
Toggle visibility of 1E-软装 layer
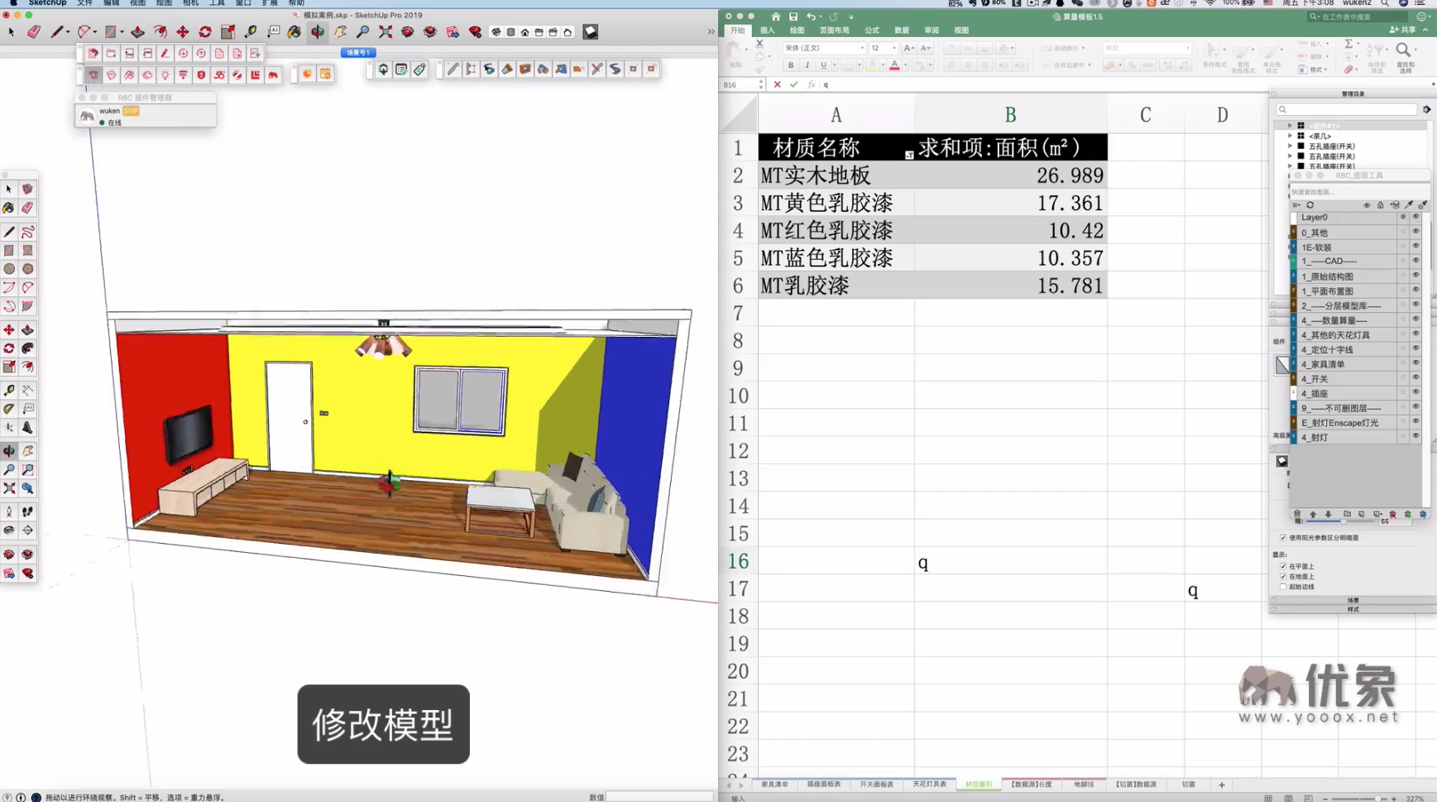[1415, 247]
